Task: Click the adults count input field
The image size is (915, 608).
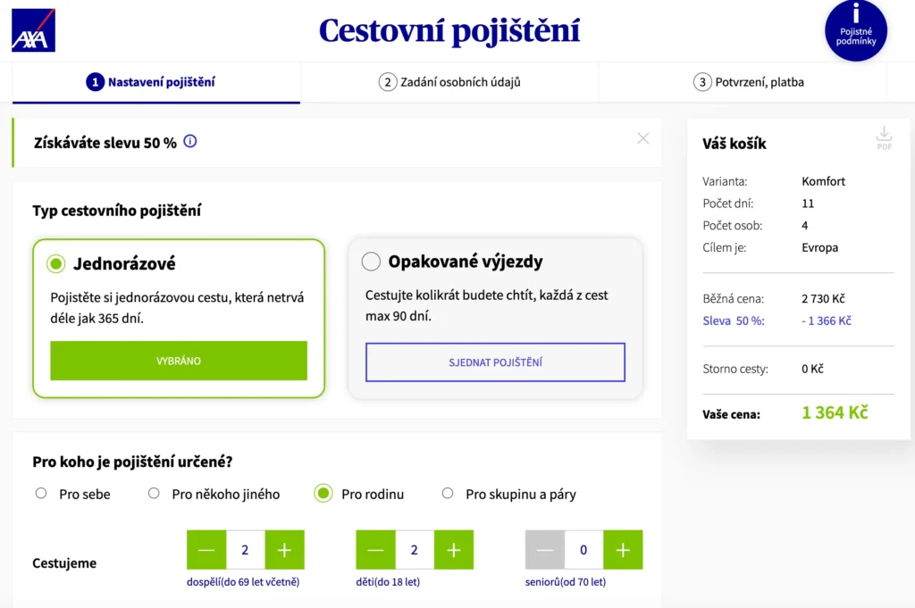Action: coord(246,550)
